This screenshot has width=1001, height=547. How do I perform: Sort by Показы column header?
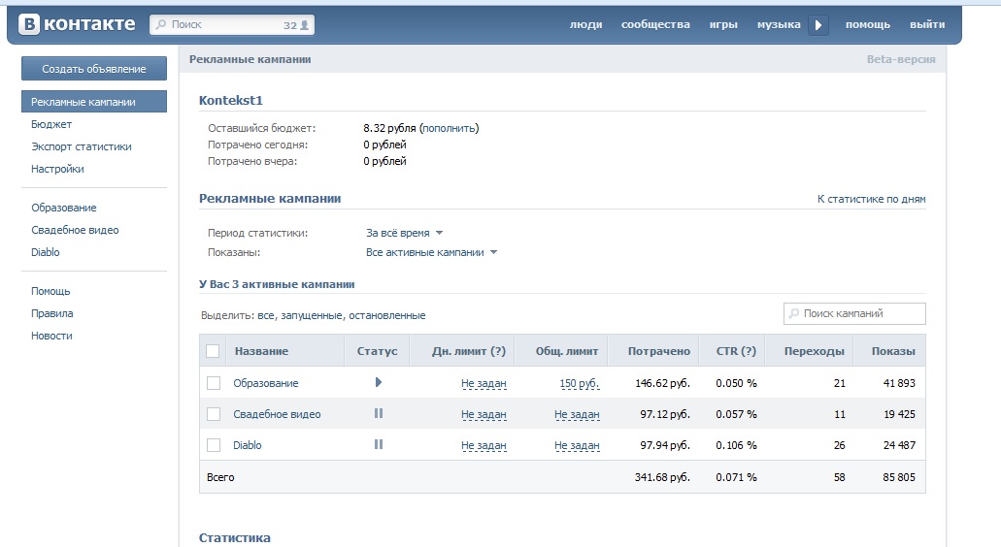(893, 351)
